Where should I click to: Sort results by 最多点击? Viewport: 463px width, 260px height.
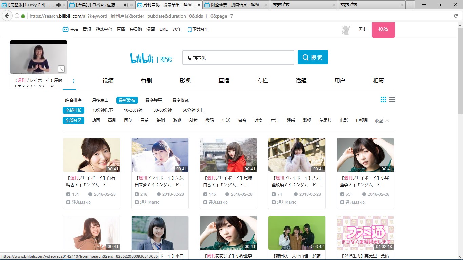point(100,100)
